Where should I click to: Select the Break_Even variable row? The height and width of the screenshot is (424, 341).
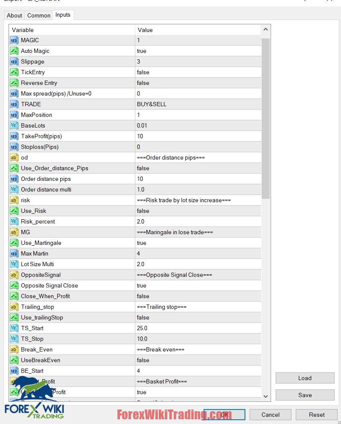click(72, 350)
